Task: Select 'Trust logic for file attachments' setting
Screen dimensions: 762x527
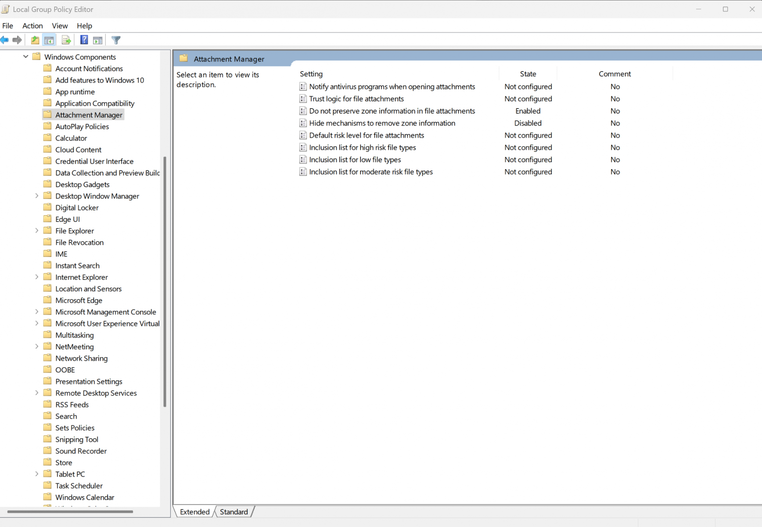Action: (x=356, y=99)
